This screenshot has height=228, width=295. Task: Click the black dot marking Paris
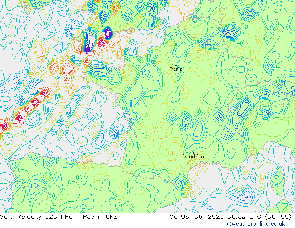[176, 65]
